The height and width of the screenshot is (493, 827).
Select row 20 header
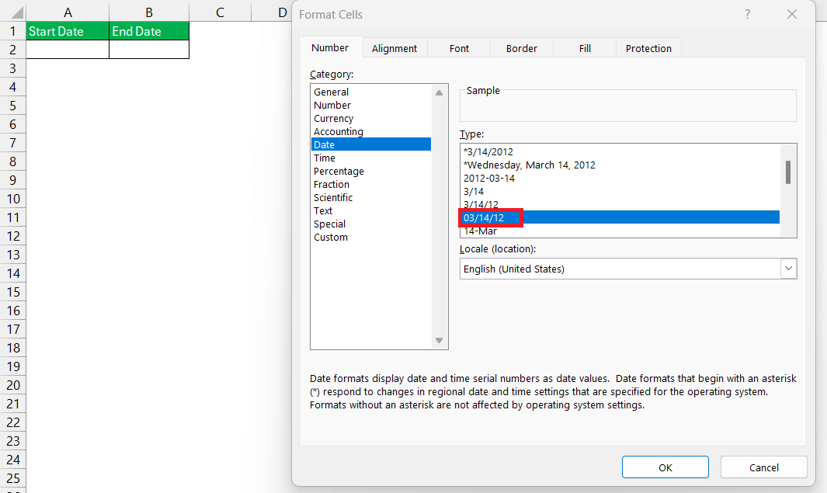pos(12,385)
